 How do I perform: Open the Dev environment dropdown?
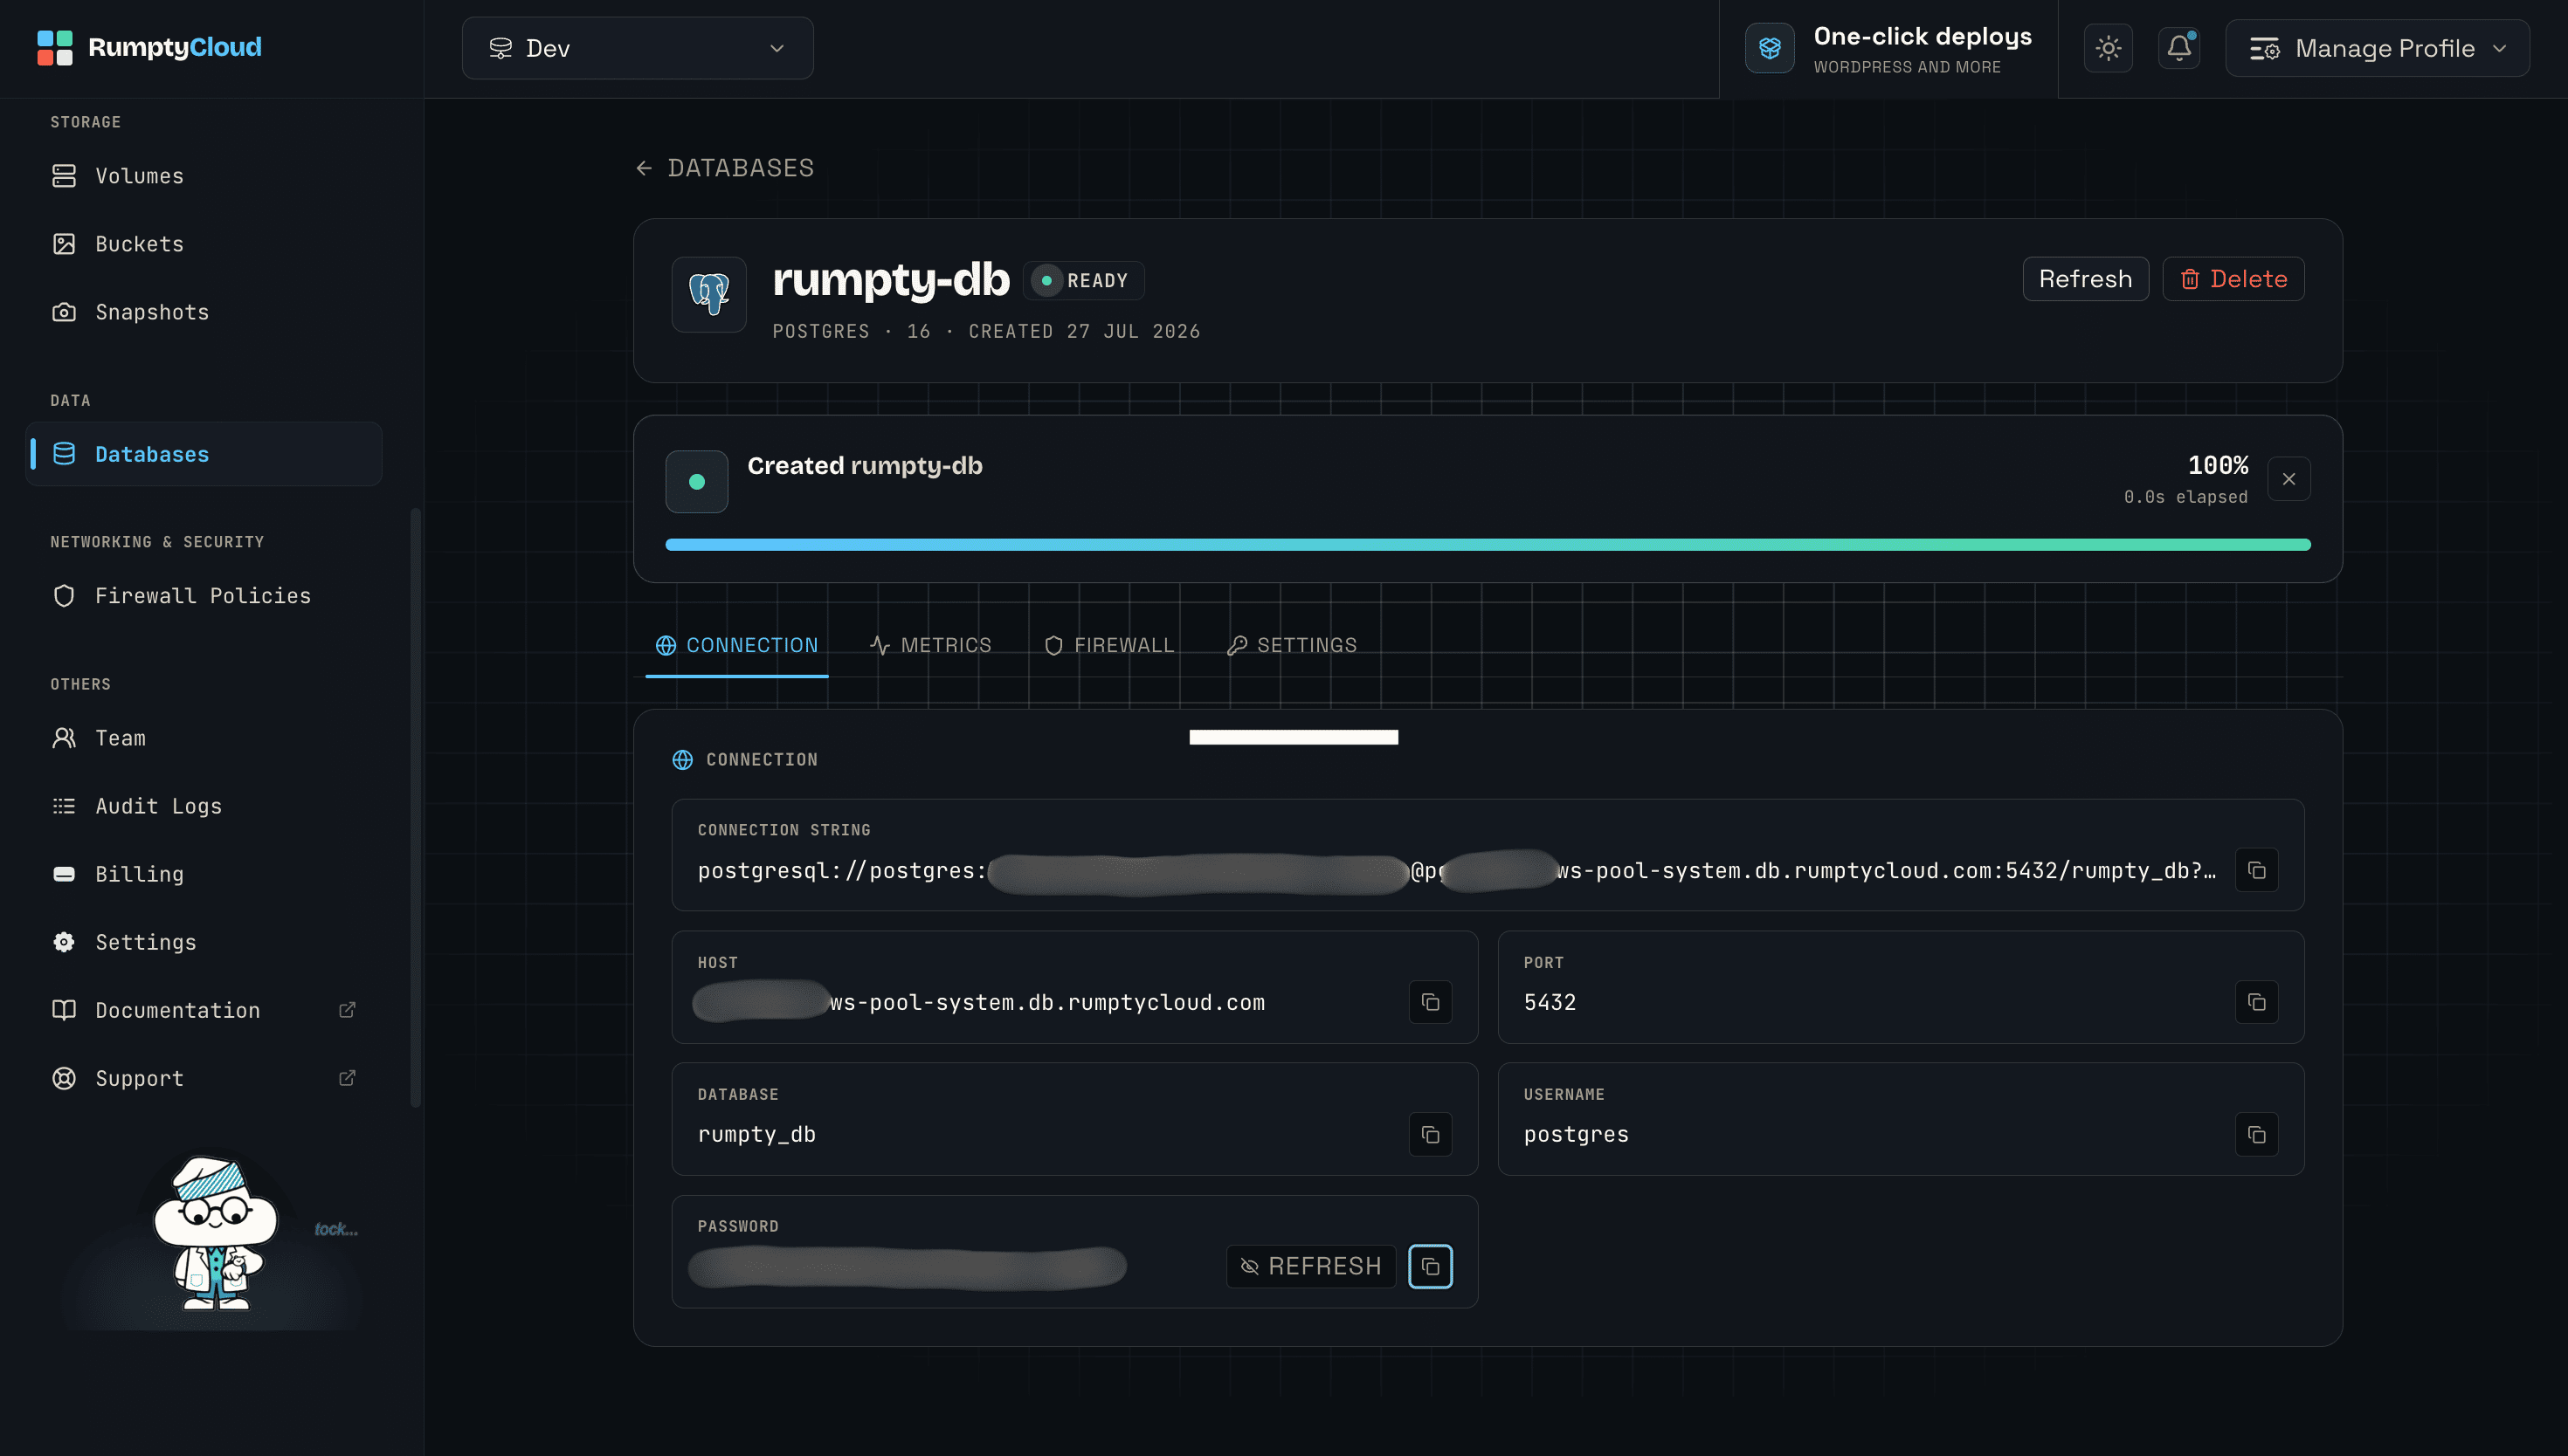[x=638, y=48]
